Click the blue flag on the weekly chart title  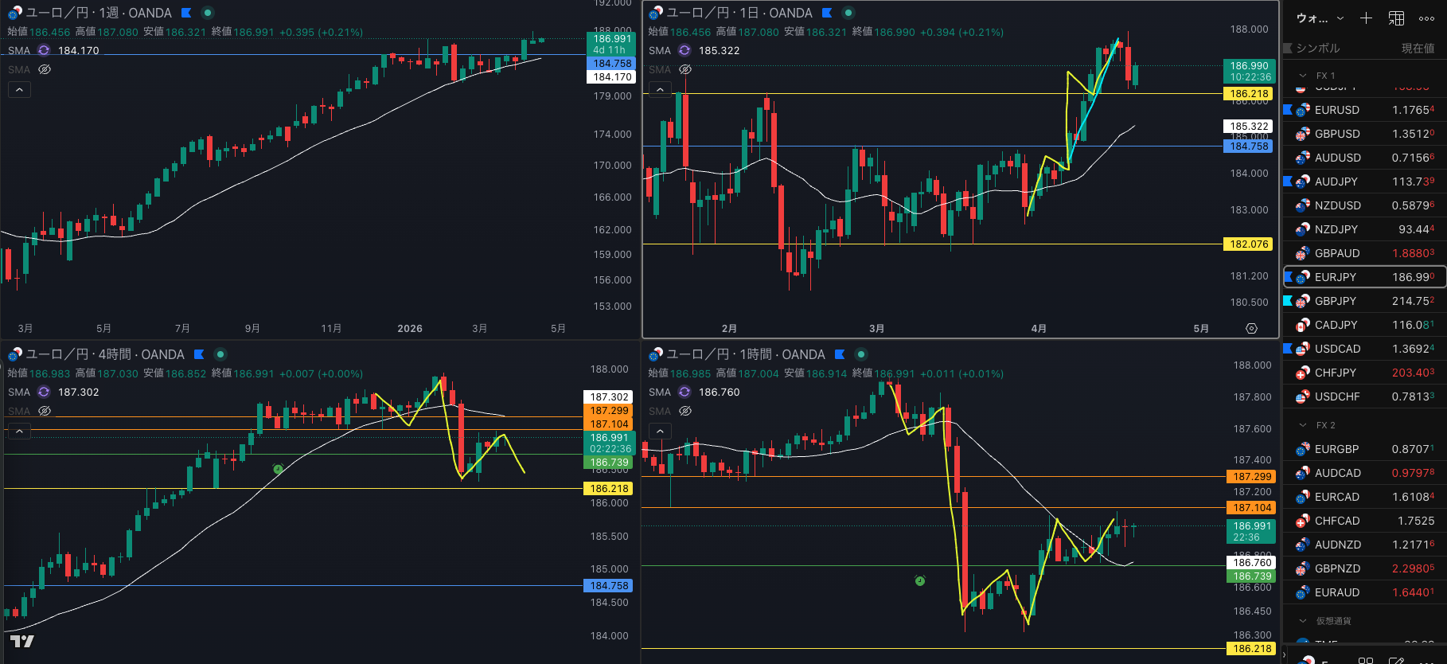coord(186,13)
